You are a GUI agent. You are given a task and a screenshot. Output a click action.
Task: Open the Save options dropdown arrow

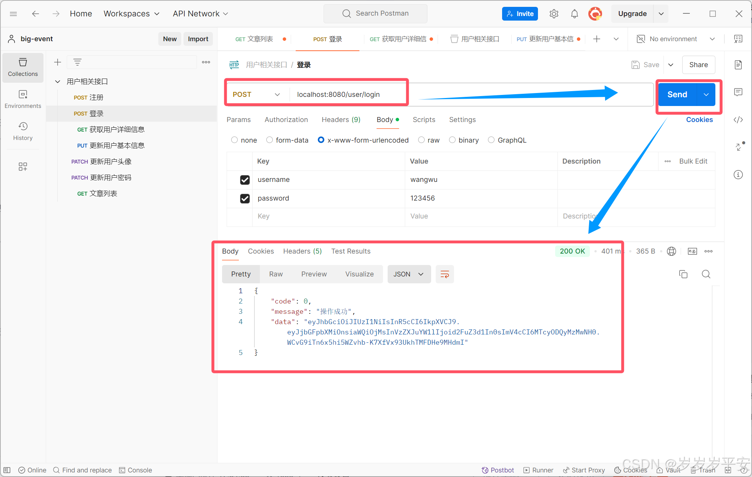point(671,65)
